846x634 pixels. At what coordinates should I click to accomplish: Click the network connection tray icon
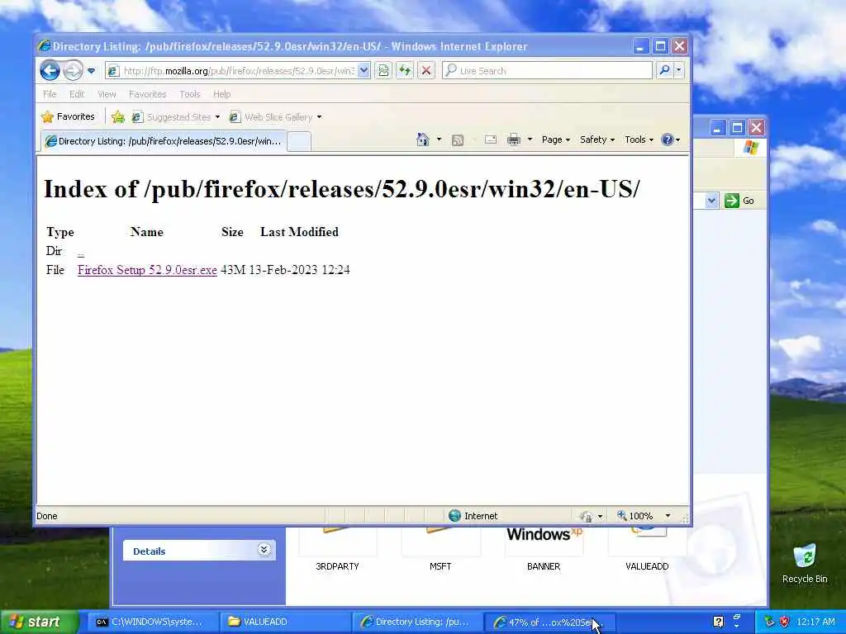(x=769, y=622)
